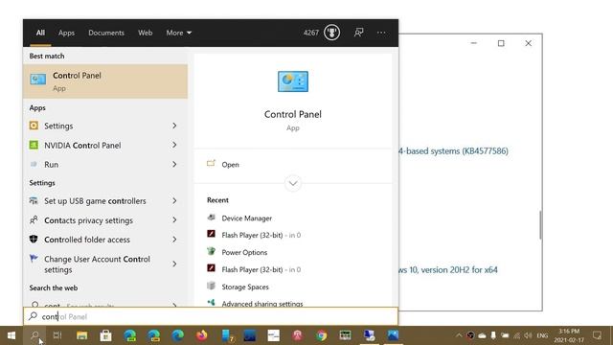Click the background window vertical scrollbar
The width and height of the screenshot is (613, 345).
540,224
